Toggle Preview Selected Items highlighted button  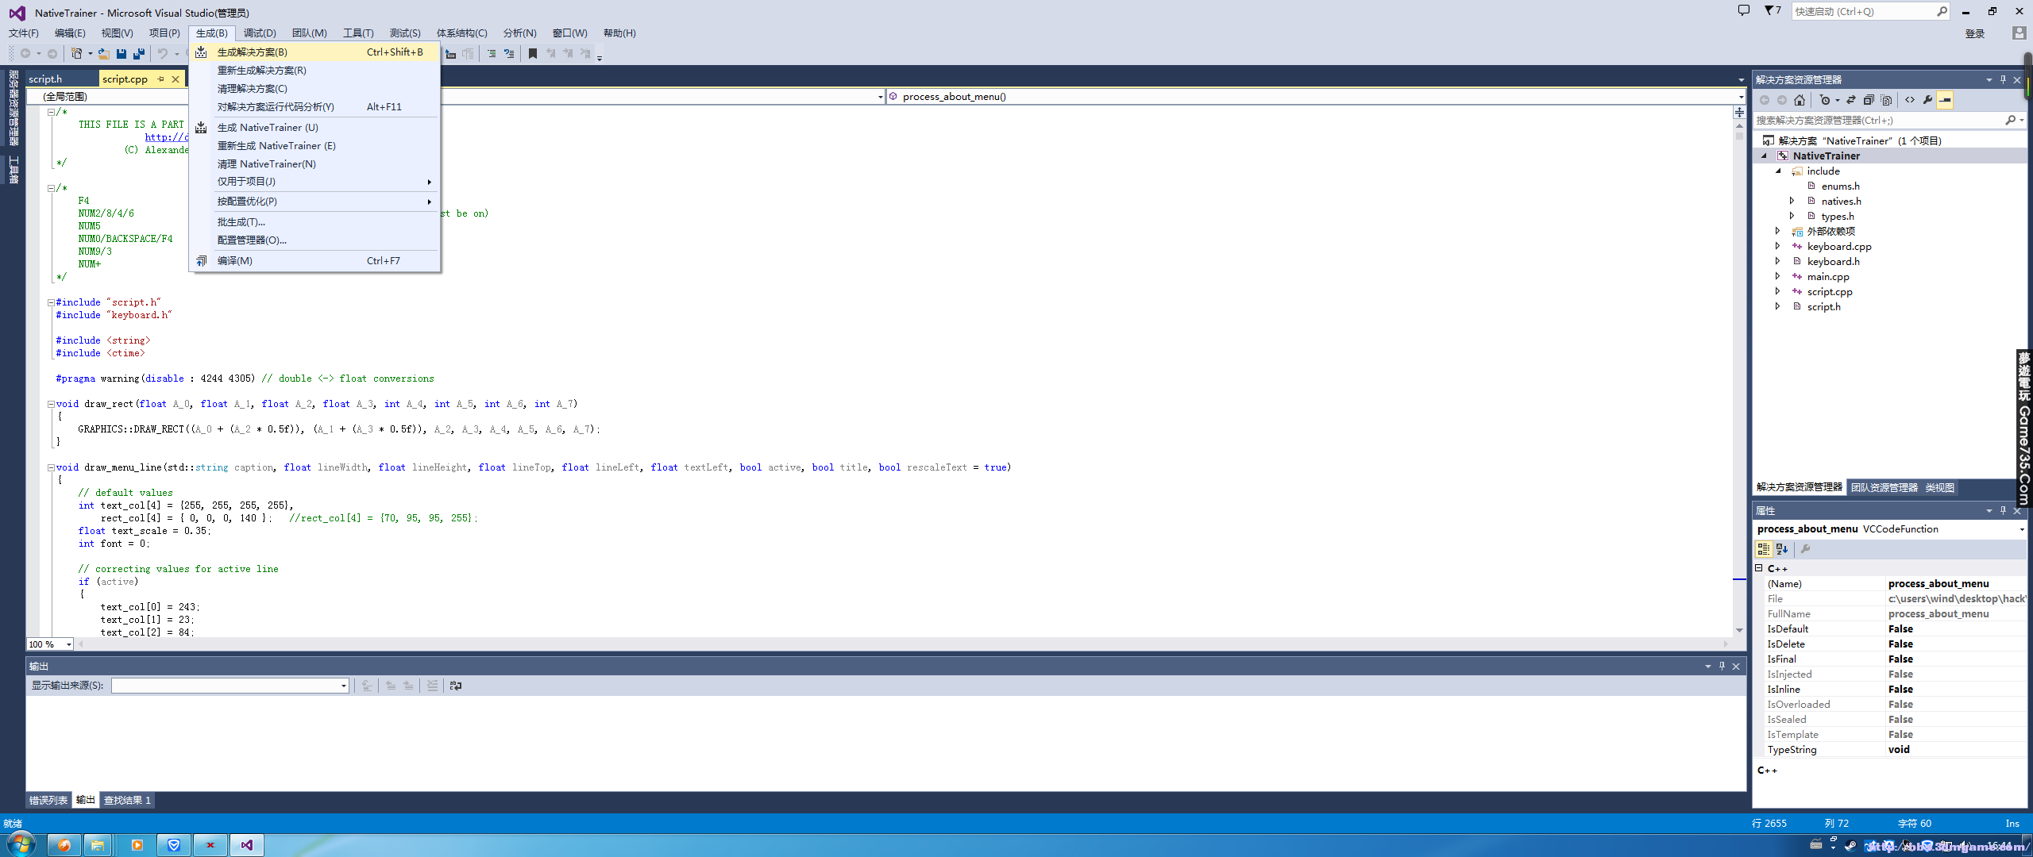coord(1945,100)
